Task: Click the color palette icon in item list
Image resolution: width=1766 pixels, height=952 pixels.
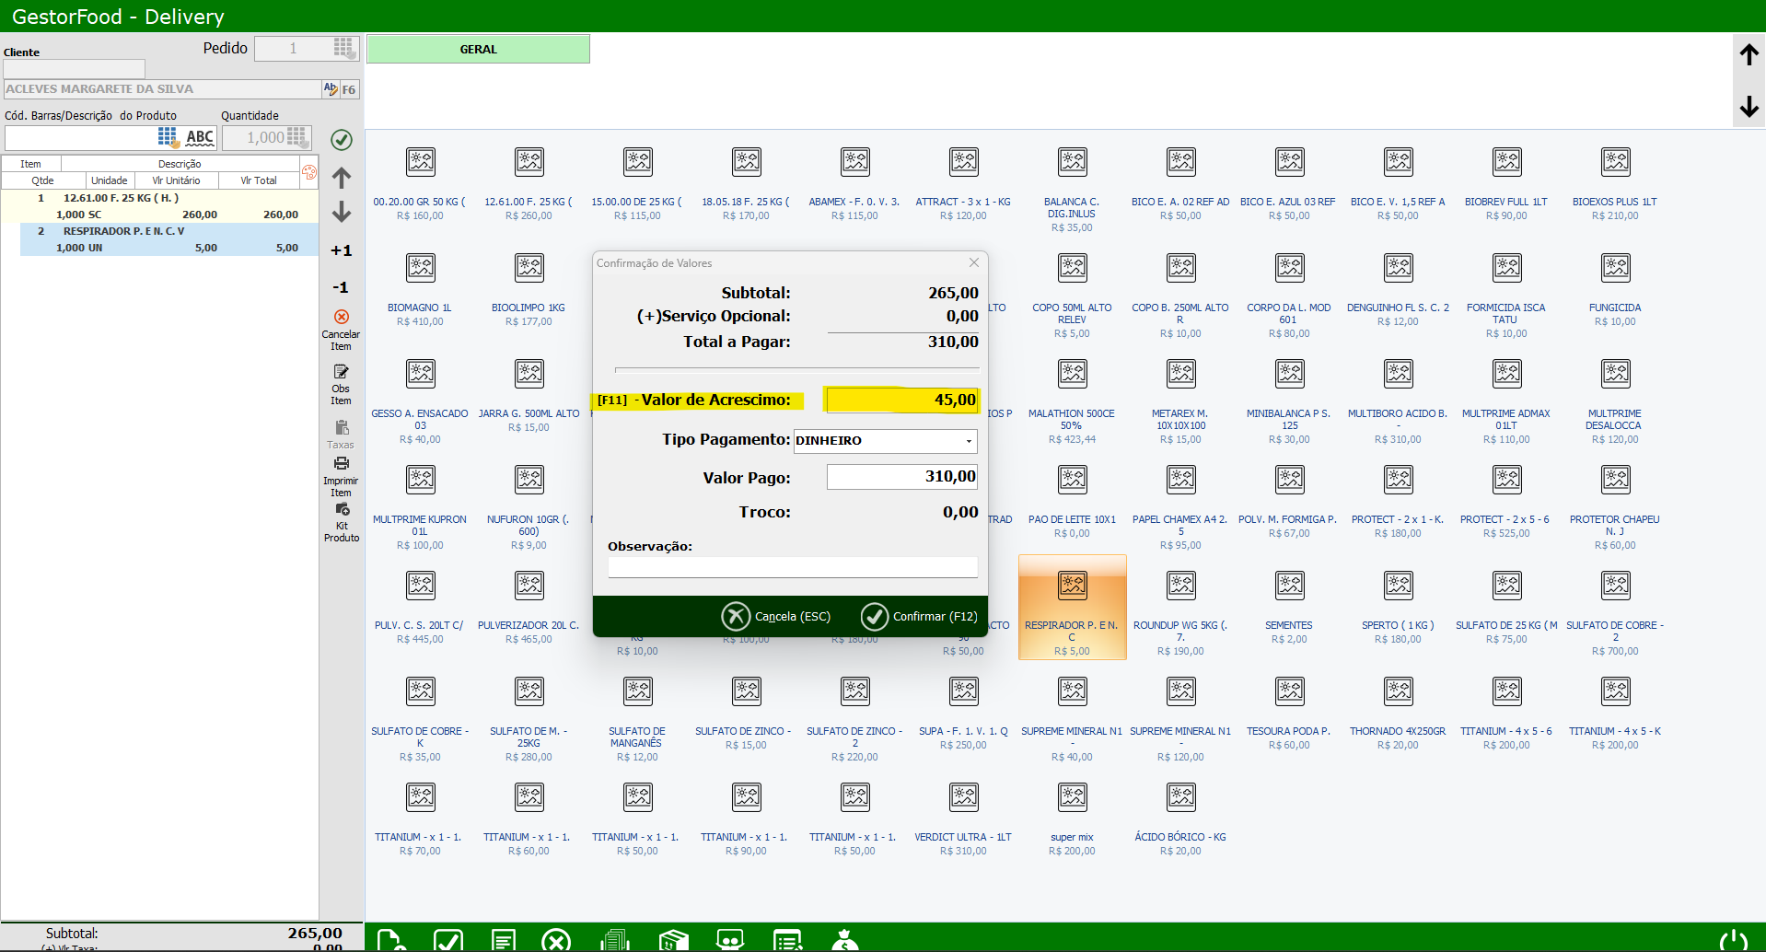Action: [309, 172]
